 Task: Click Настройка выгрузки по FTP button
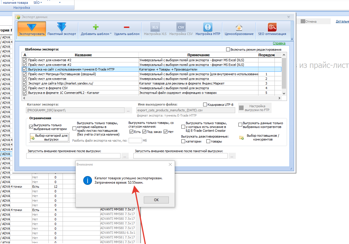[x=255, y=108]
